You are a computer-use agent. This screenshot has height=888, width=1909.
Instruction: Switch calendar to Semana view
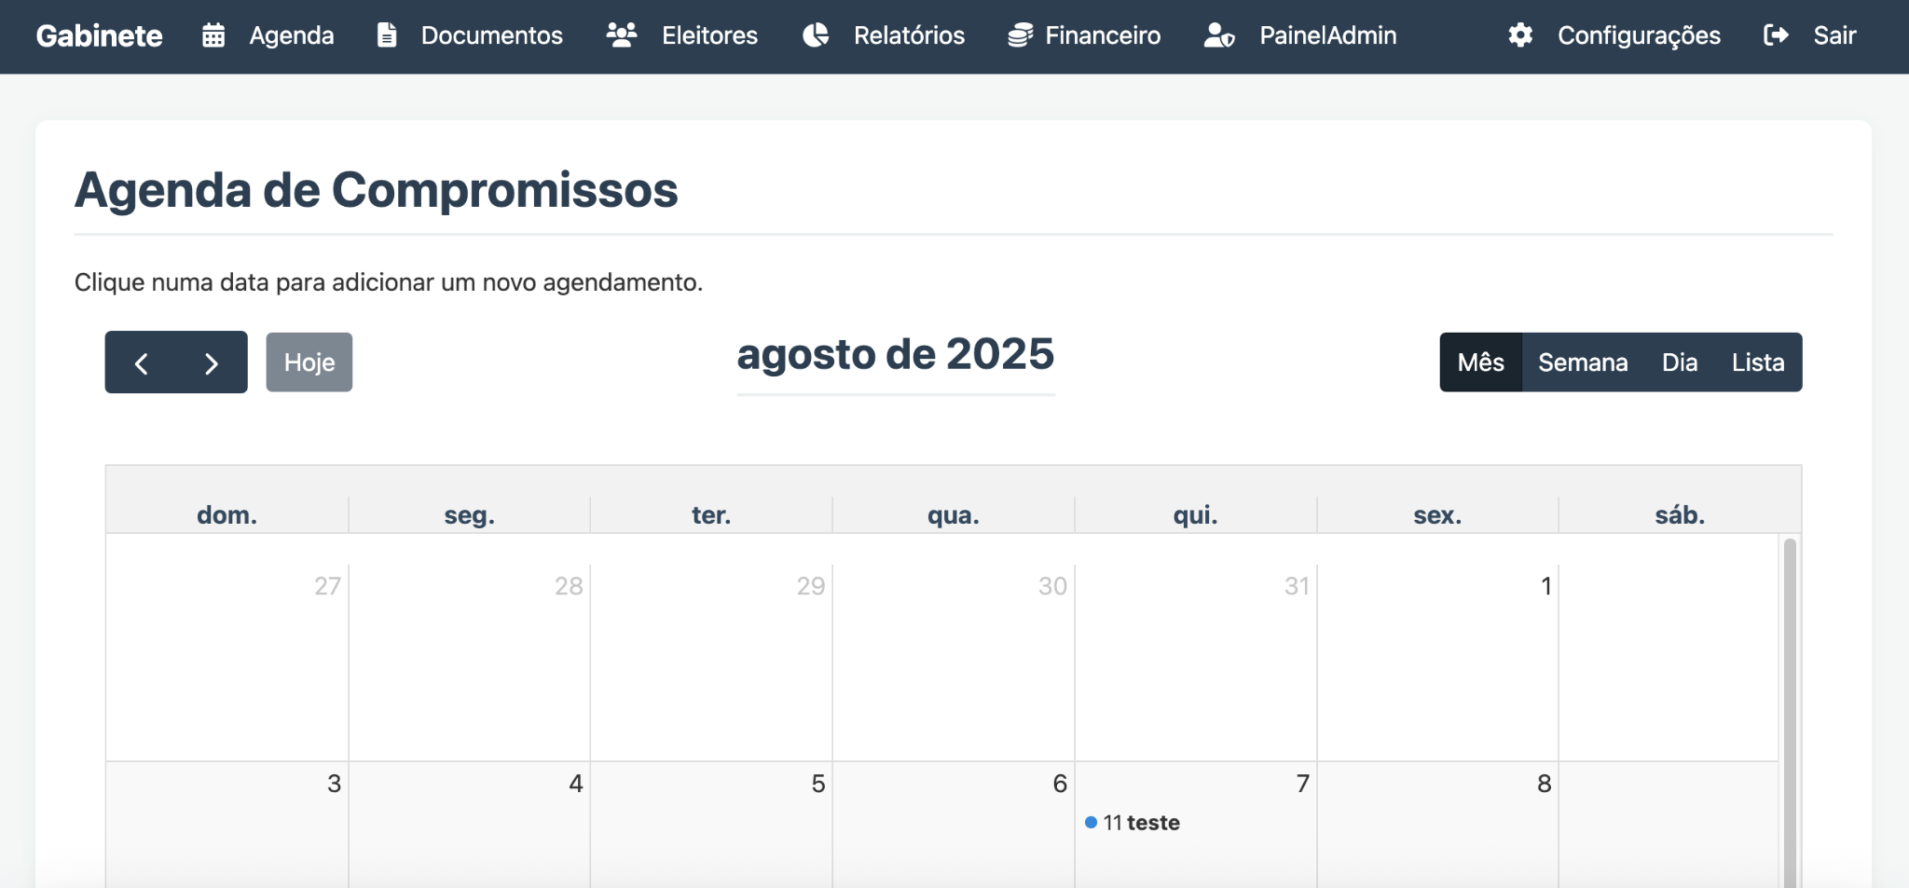tap(1583, 362)
